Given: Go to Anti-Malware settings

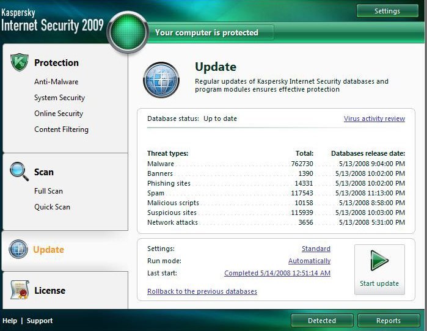Looking at the screenshot, I should point(56,82).
